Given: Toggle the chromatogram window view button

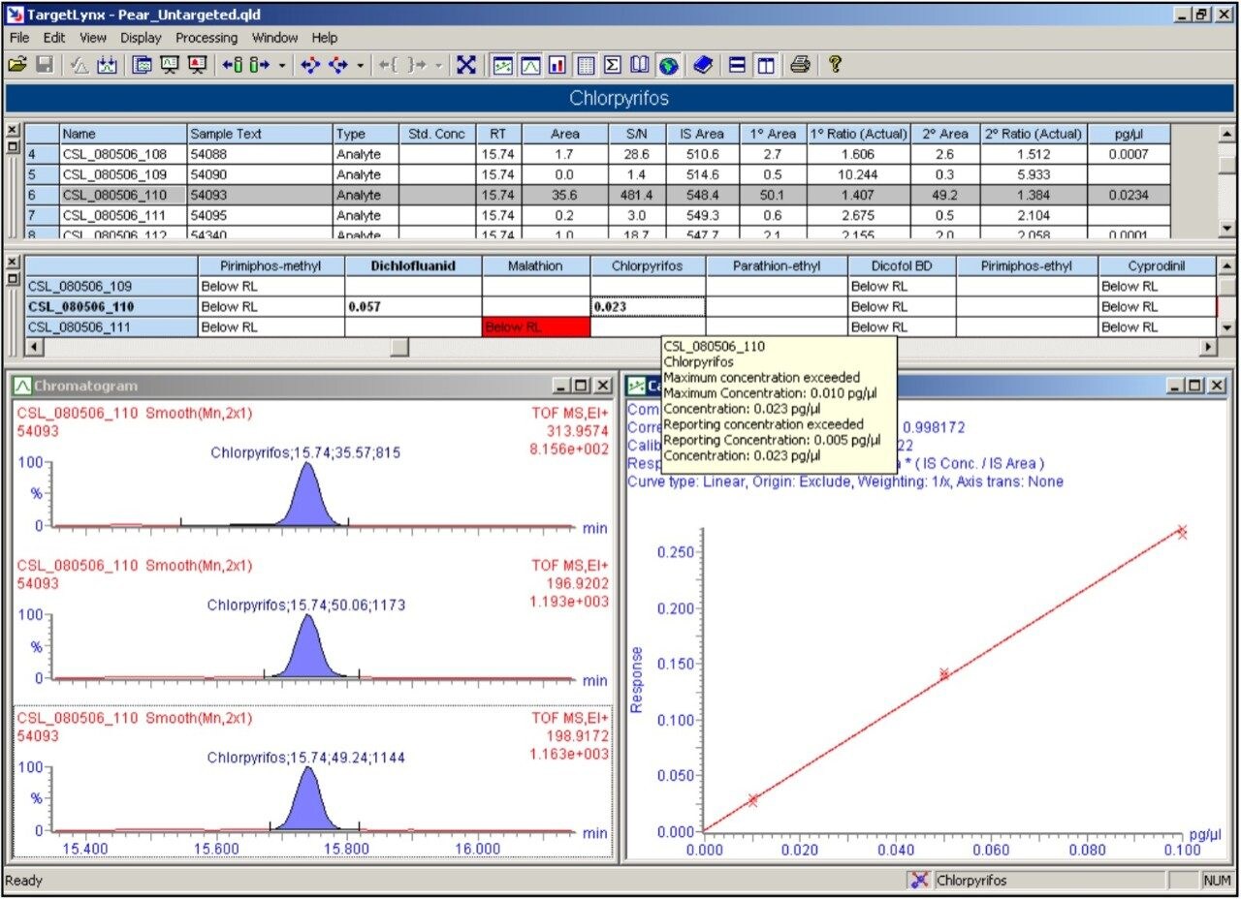Looking at the screenshot, I should (530, 65).
